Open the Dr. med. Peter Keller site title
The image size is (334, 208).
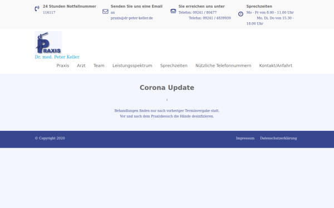click(x=57, y=57)
